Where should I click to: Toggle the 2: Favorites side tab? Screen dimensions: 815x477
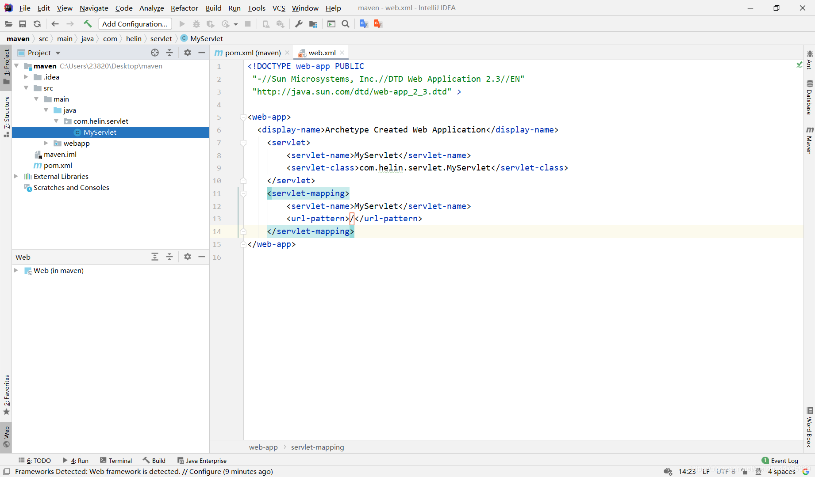[x=6, y=395]
